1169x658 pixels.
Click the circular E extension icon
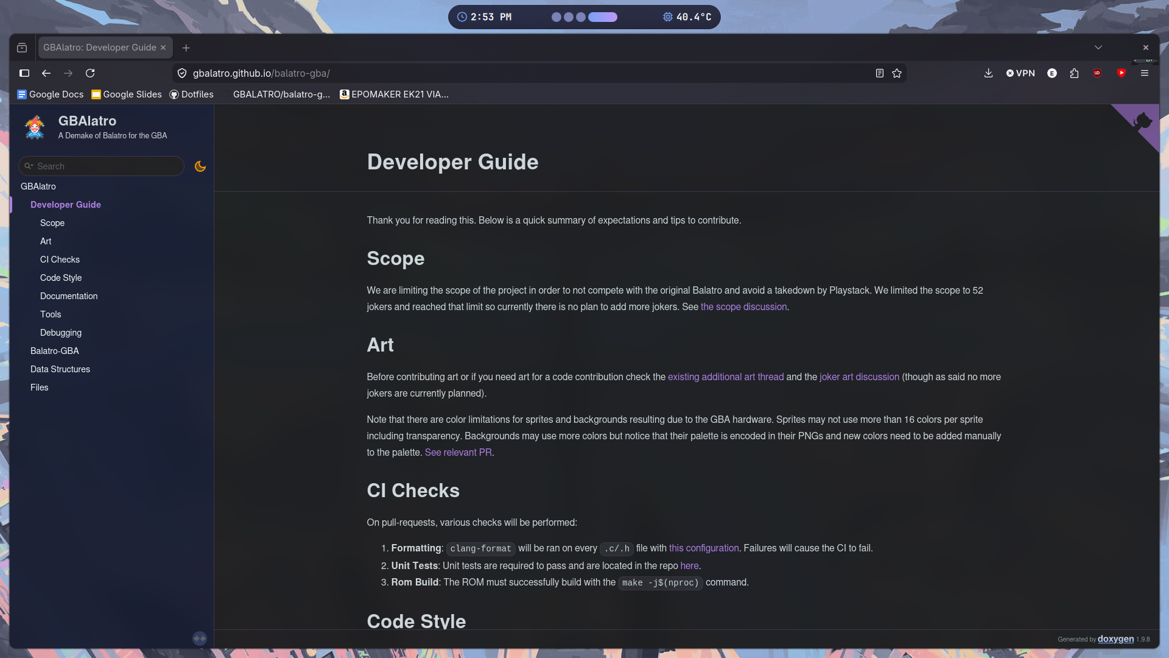[1052, 73]
